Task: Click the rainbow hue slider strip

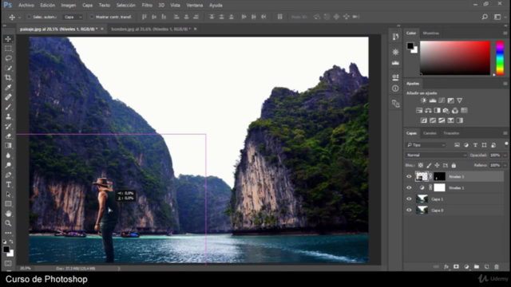Action: click(500, 58)
